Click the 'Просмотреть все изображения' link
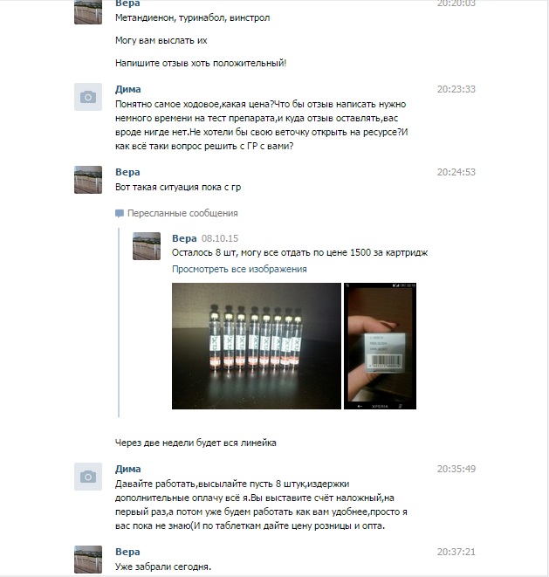This screenshot has width=549, height=577. [239, 269]
